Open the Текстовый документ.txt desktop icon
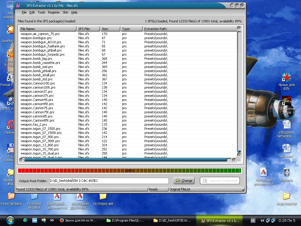Viewport: 301px width, 226px height. (x=264, y=177)
